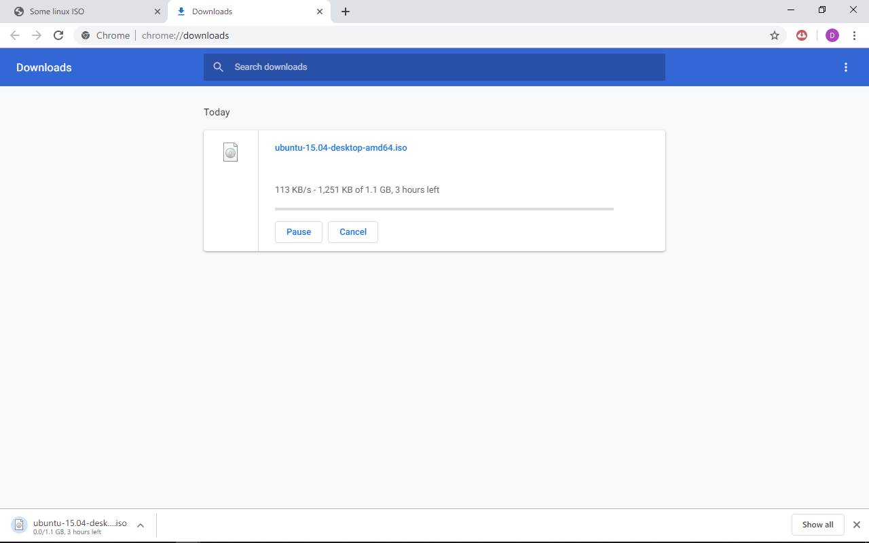869x543 pixels.
Task: Reload the current page
Action: click(58, 35)
